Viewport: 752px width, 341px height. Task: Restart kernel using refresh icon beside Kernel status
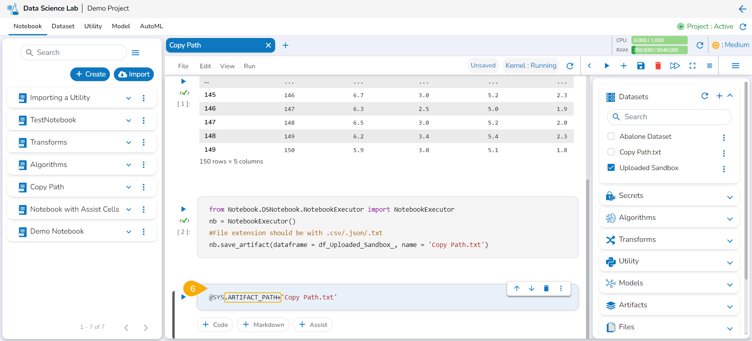pos(570,66)
